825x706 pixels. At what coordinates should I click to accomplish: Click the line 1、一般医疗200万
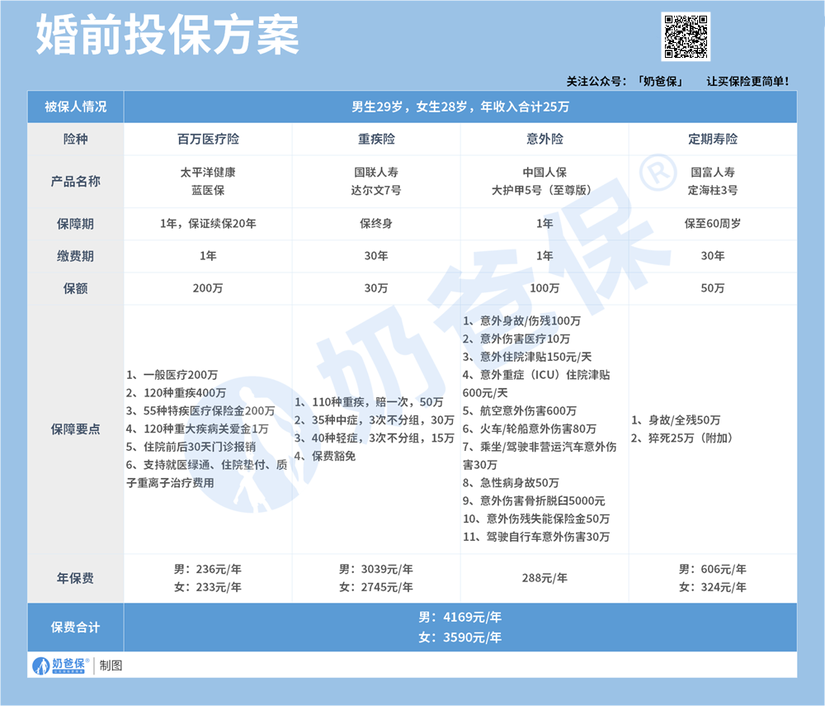click(x=172, y=375)
